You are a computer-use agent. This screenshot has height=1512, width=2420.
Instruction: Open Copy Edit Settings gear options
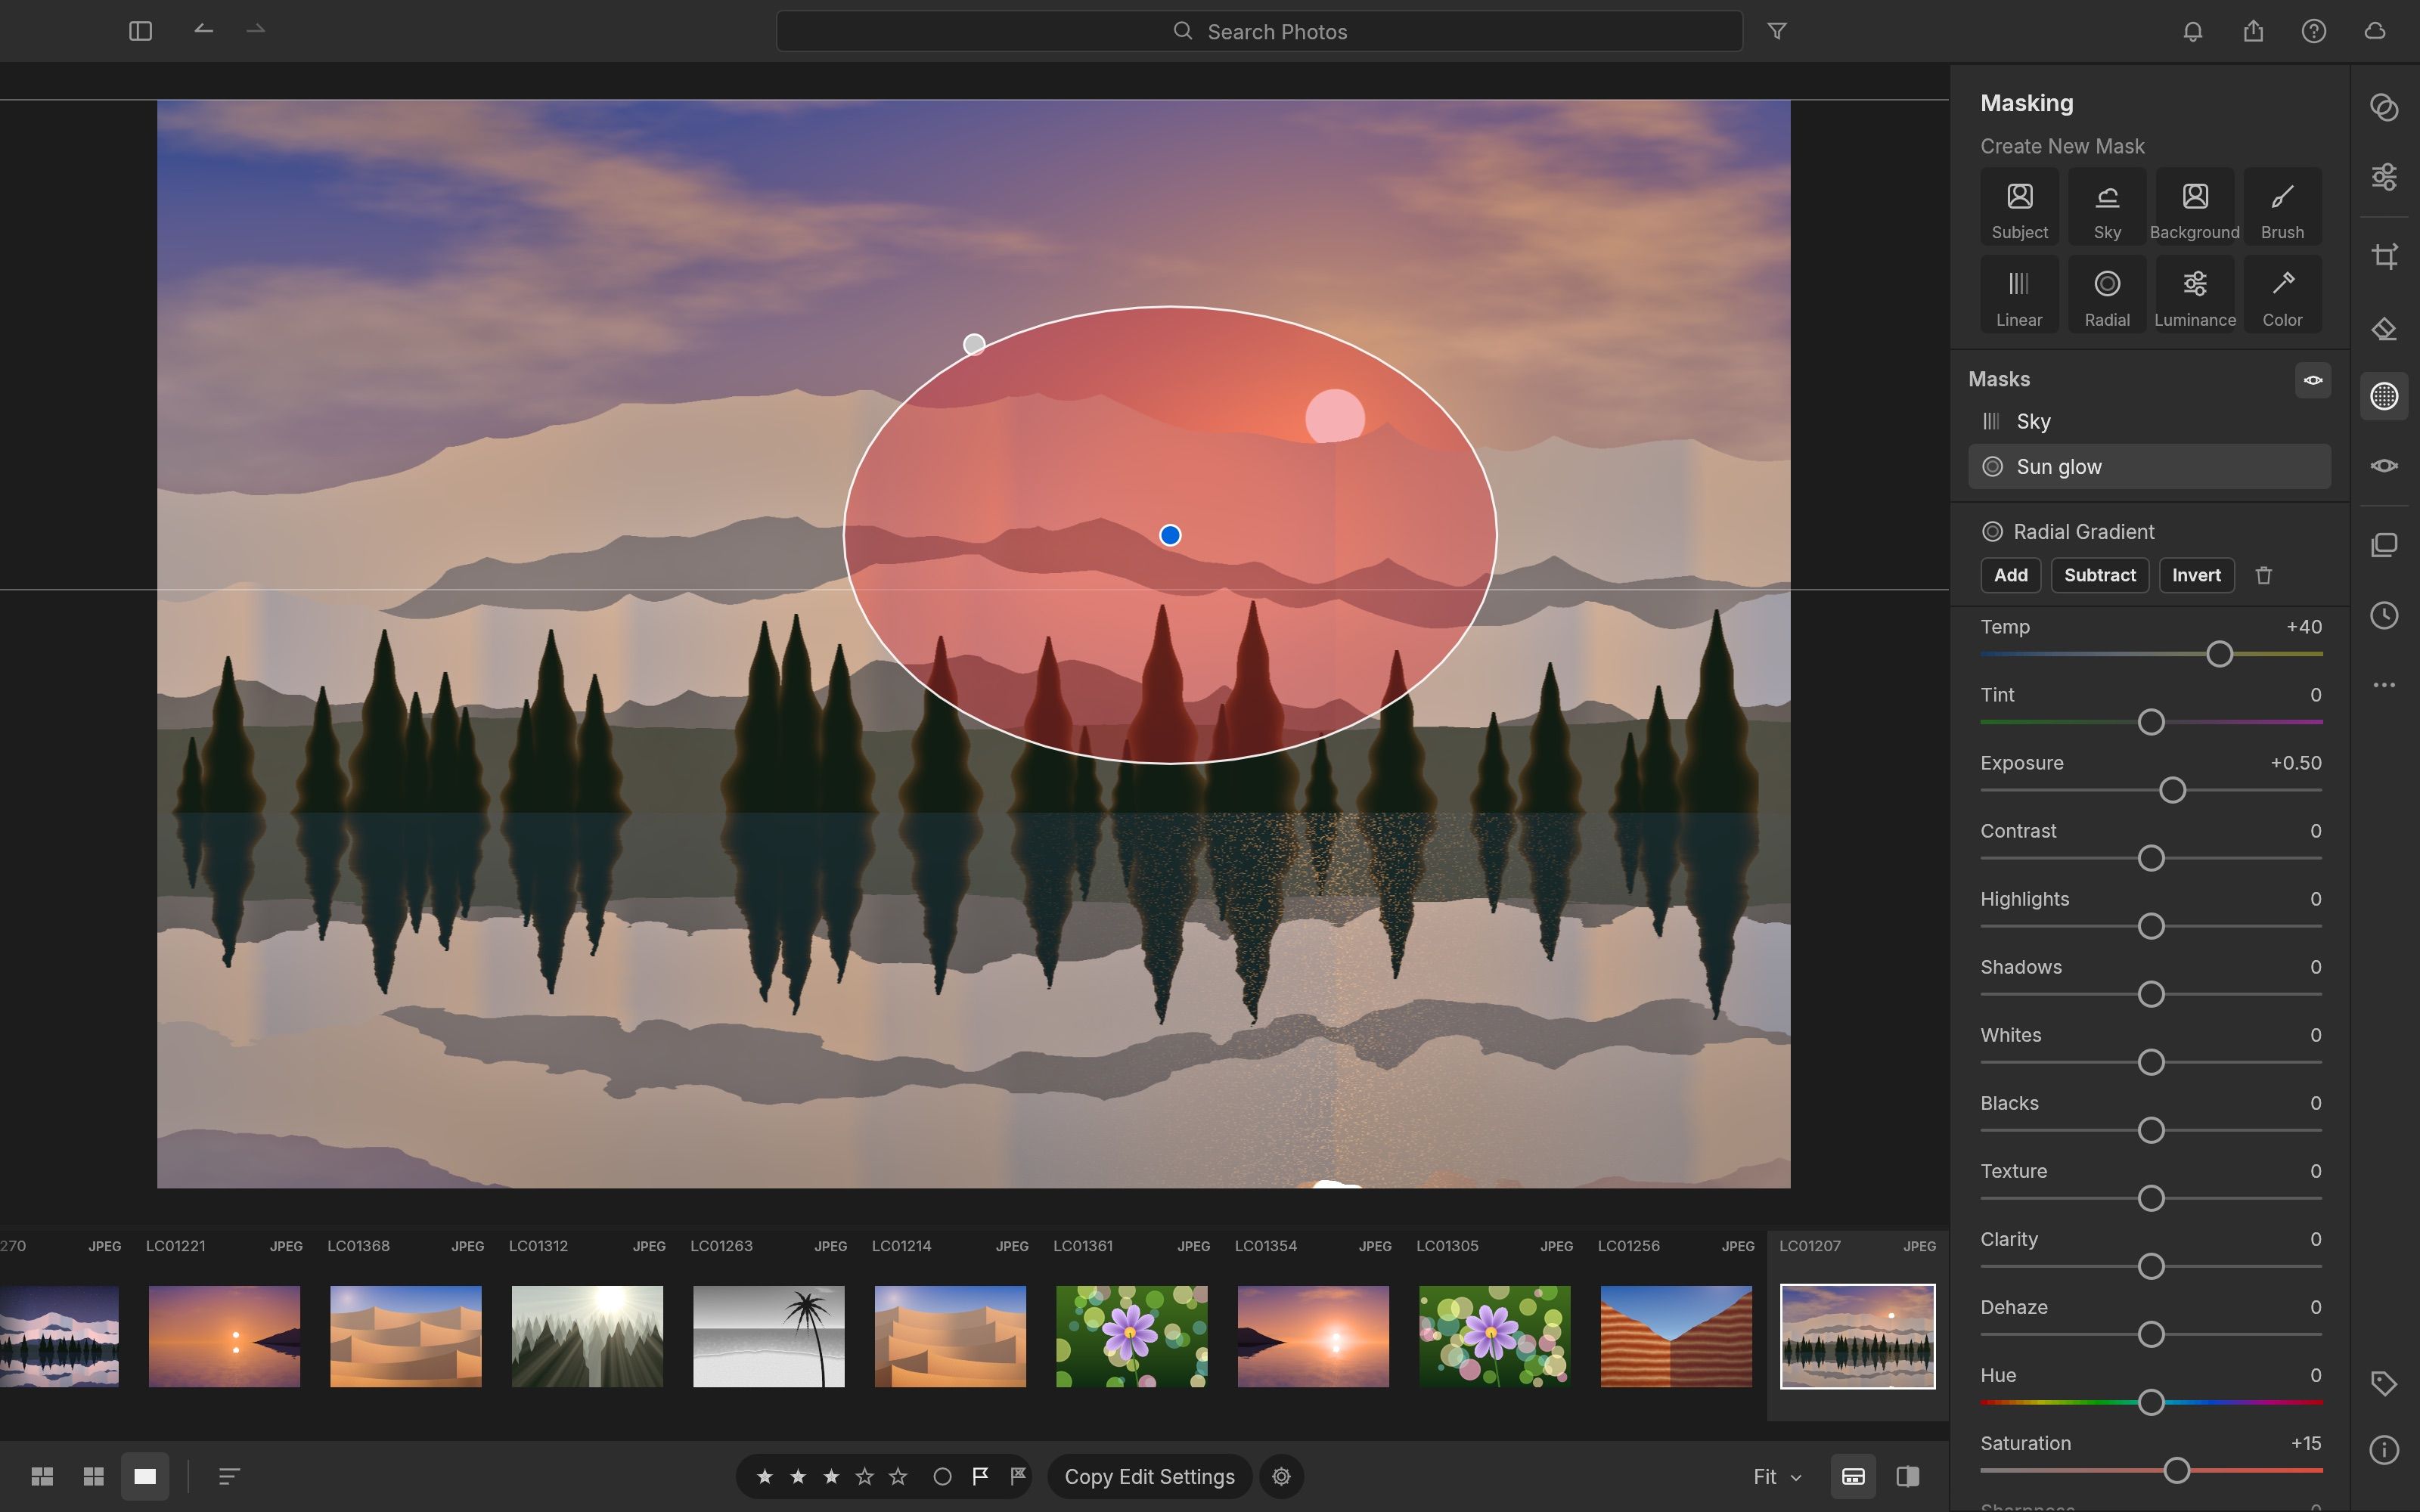point(1281,1477)
